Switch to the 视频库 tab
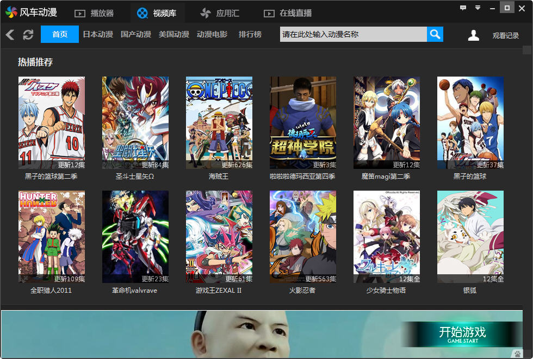The height and width of the screenshot is (359, 533). point(157,13)
